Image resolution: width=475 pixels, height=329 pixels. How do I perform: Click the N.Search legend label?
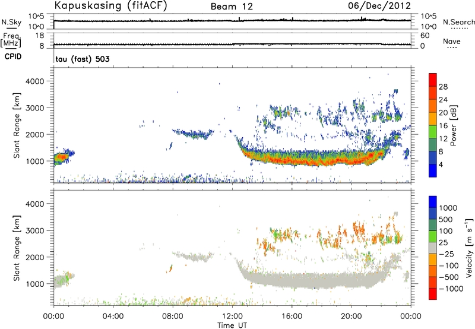point(458,22)
